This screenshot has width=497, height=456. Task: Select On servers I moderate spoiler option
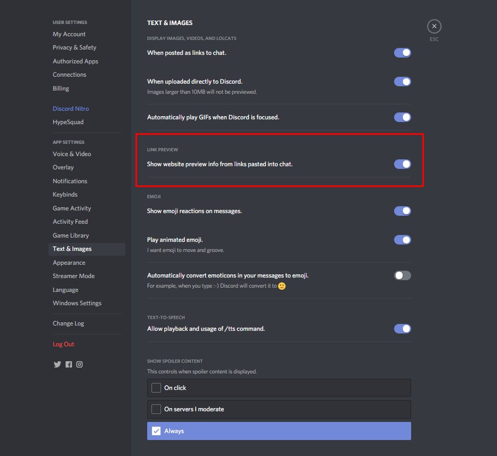(279, 409)
